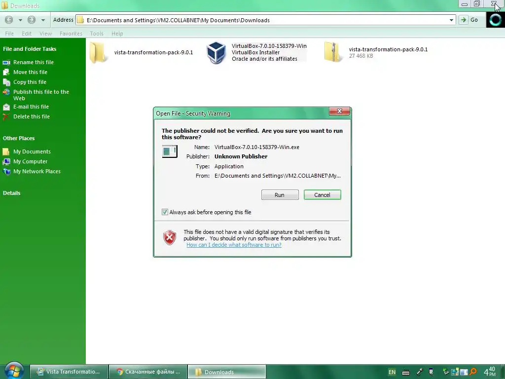Click the My Network Places icon

(x=6, y=171)
